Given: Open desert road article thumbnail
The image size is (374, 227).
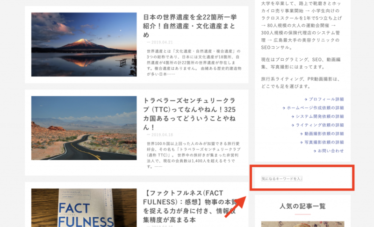Looking at the screenshot, I should pos(84,128).
